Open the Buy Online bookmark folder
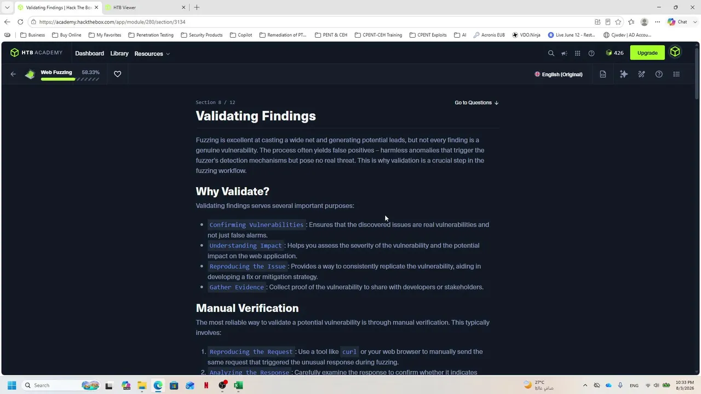Image resolution: width=701 pixels, height=394 pixels. tap(66, 35)
